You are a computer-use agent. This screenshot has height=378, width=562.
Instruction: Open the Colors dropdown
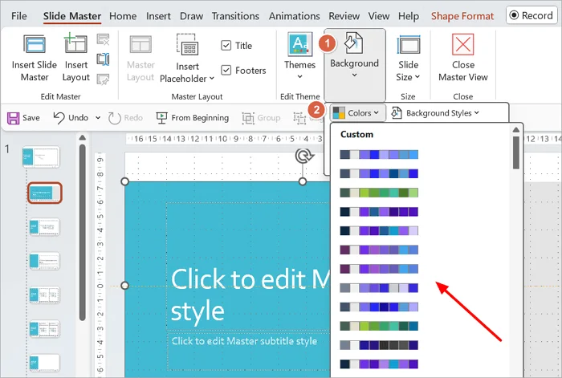point(358,113)
